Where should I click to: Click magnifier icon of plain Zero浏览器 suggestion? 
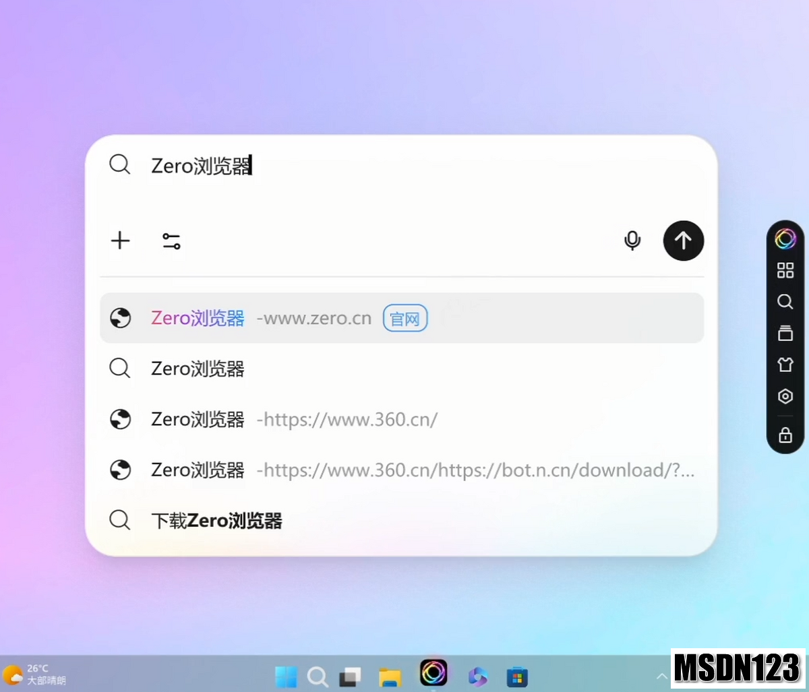click(x=120, y=368)
